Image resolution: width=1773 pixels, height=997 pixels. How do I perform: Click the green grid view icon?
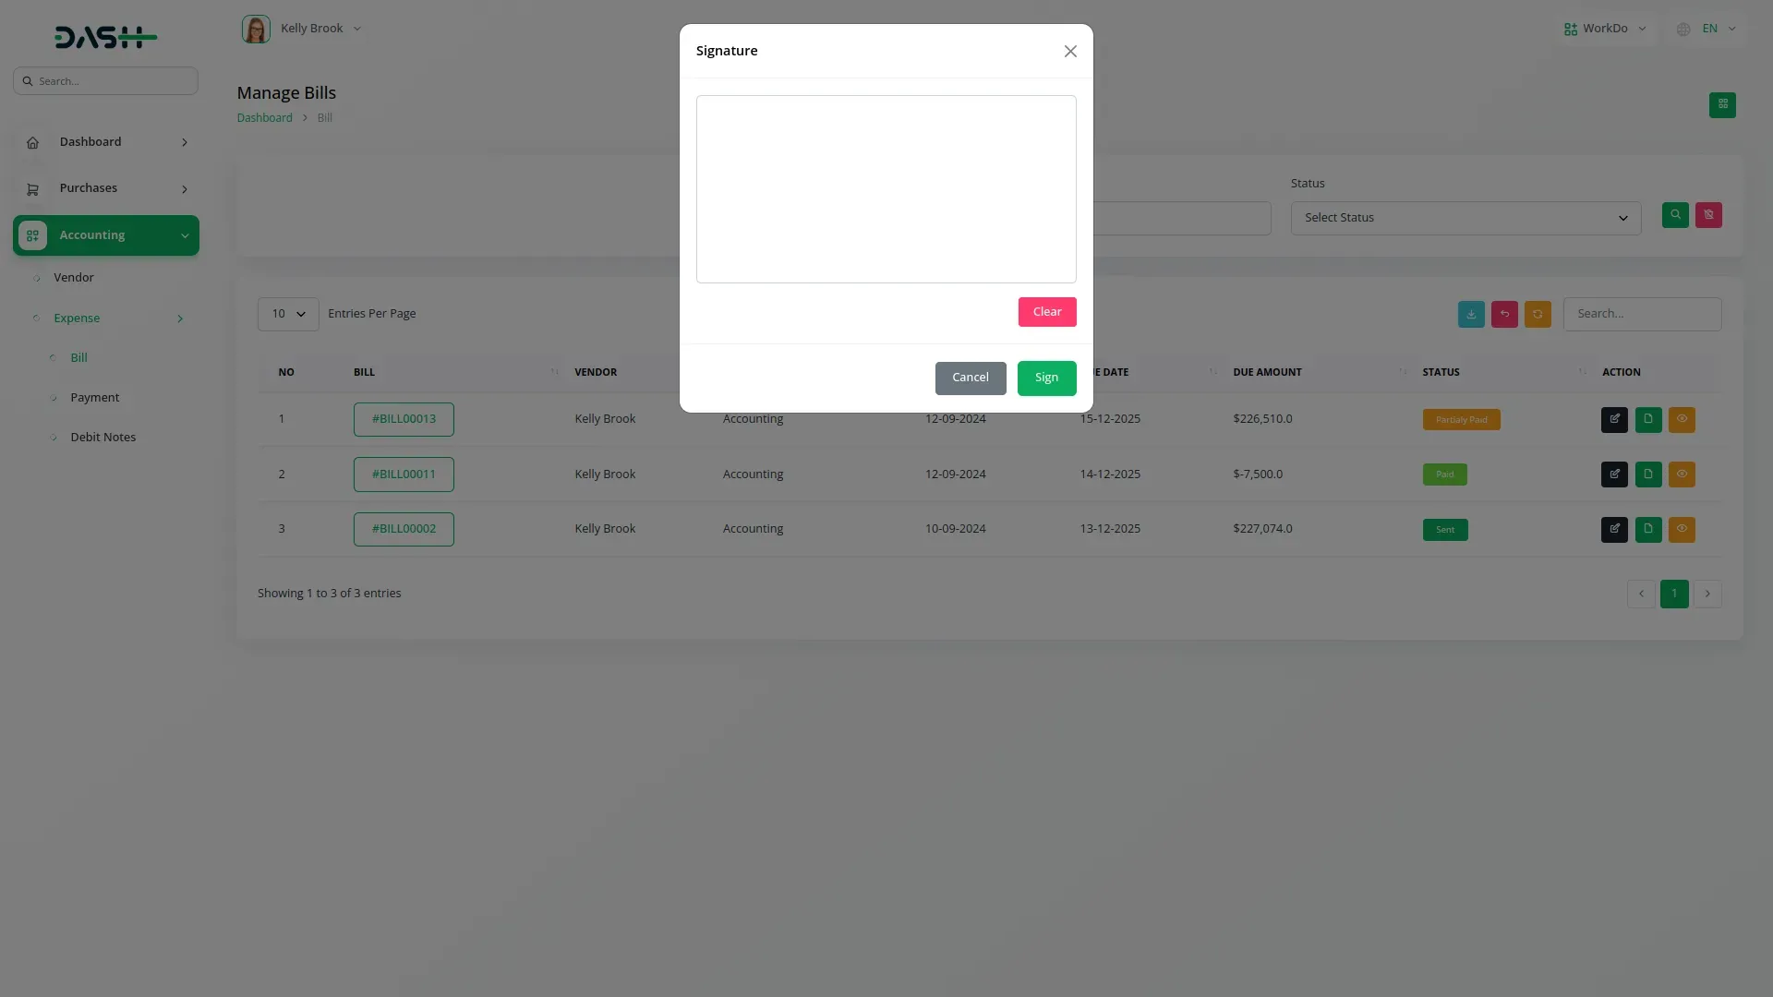point(1722,104)
